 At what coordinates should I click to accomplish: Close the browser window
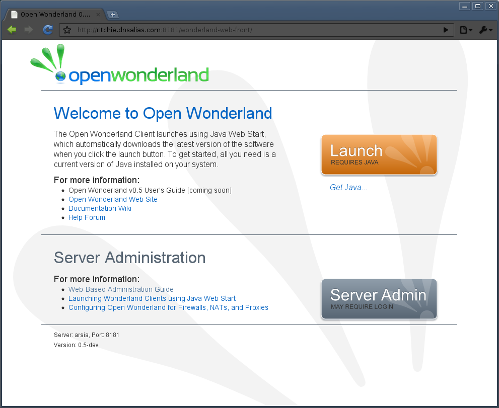tap(491, 6)
